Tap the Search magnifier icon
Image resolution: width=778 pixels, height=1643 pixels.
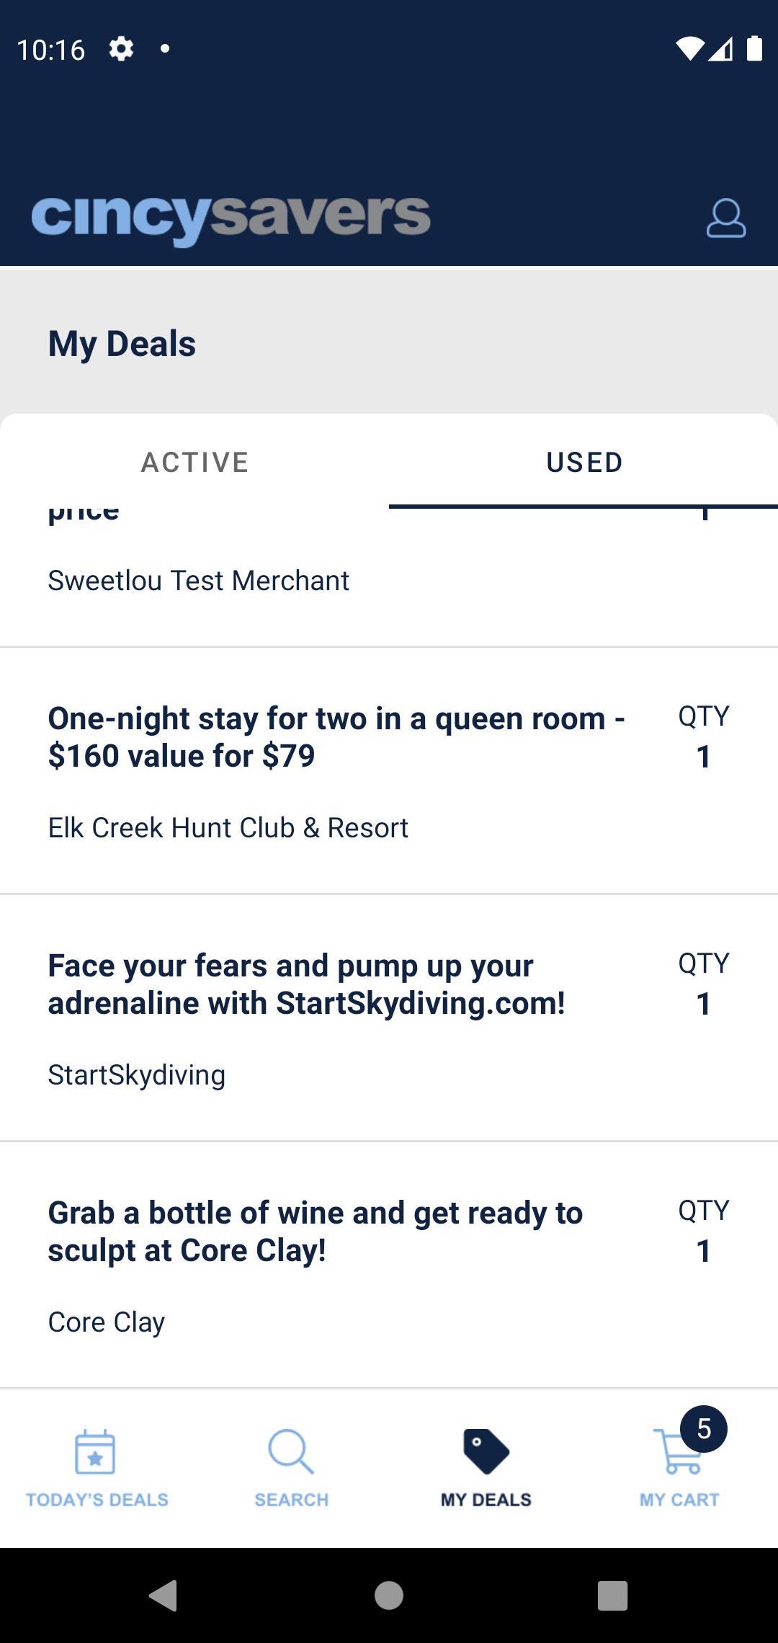click(291, 1451)
